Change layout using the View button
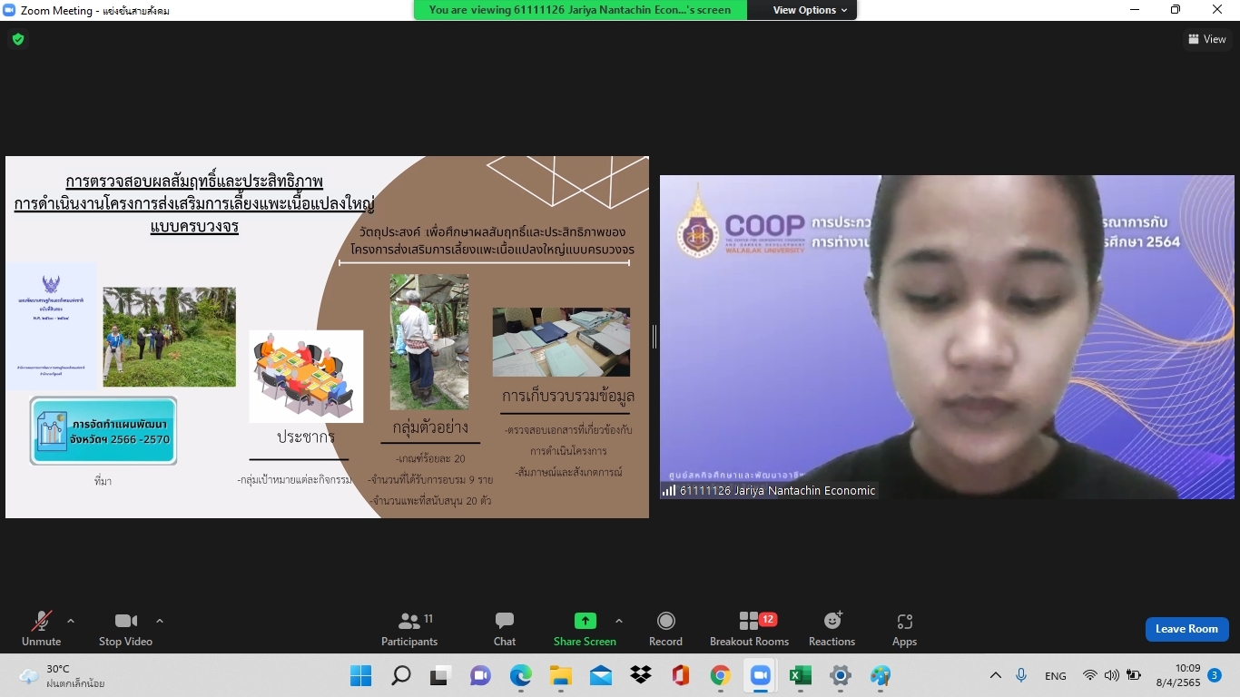This screenshot has height=697, width=1240. [1206, 39]
